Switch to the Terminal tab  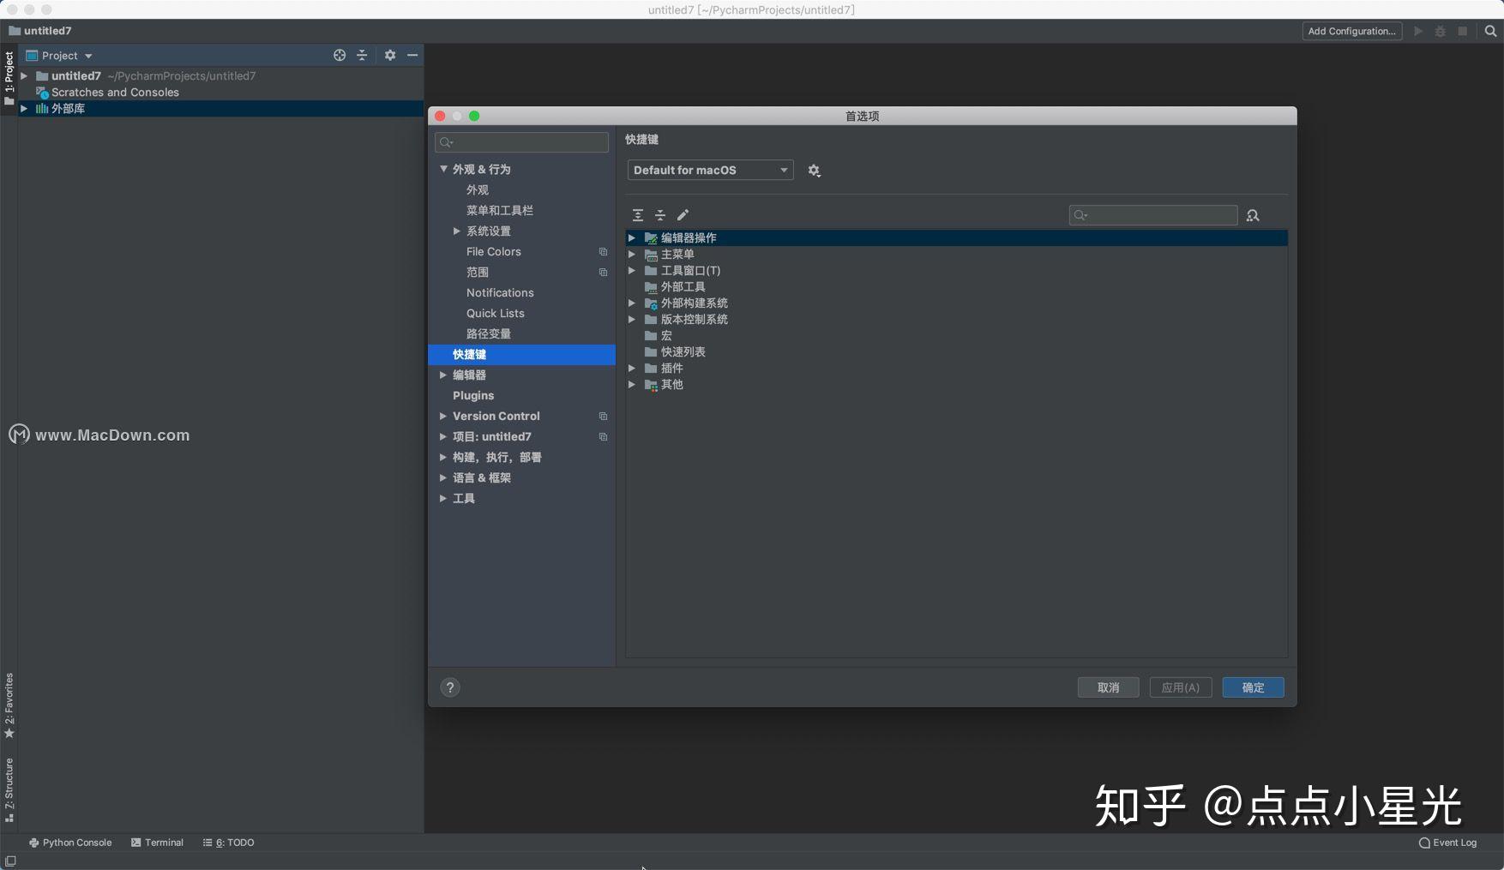pyautogui.click(x=158, y=843)
